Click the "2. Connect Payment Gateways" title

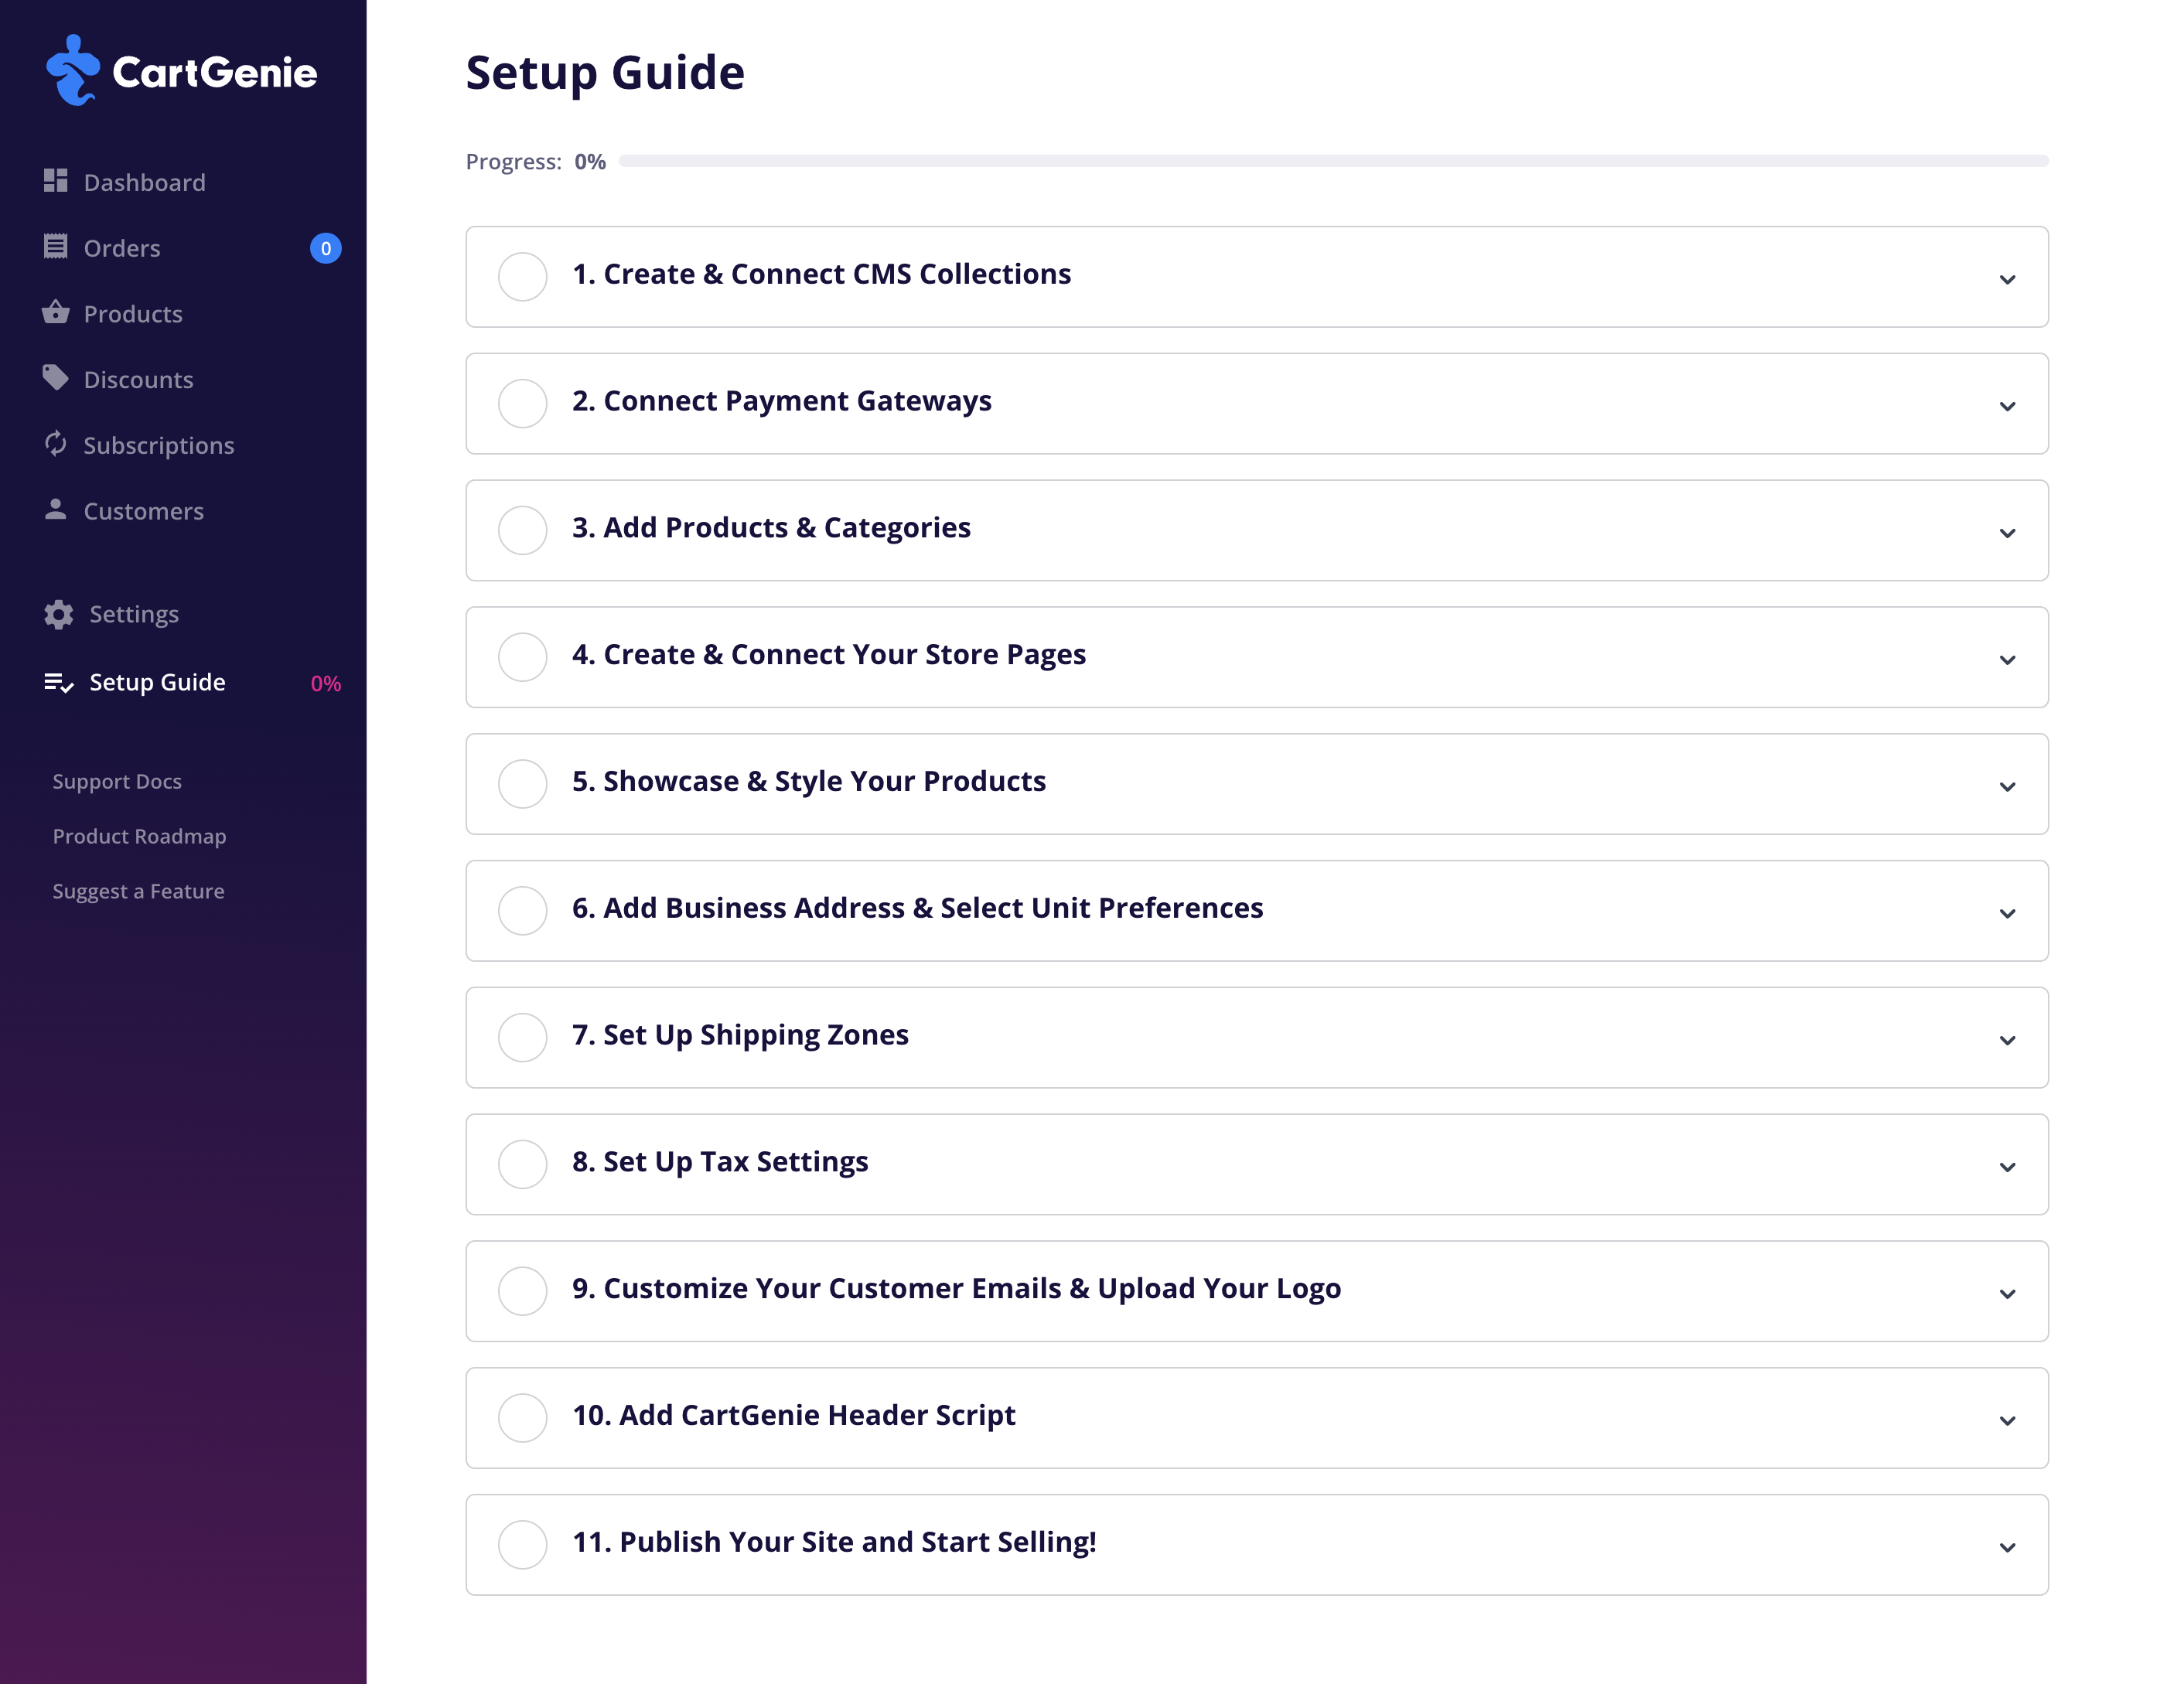pyautogui.click(x=782, y=401)
